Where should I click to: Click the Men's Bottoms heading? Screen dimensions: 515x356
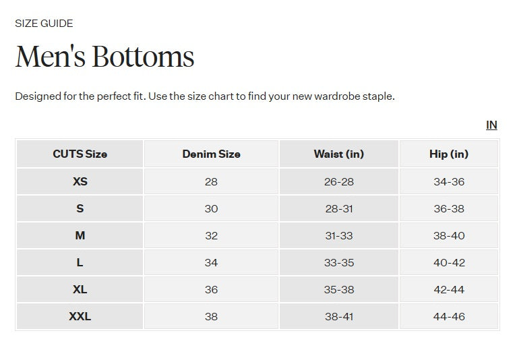point(104,57)
